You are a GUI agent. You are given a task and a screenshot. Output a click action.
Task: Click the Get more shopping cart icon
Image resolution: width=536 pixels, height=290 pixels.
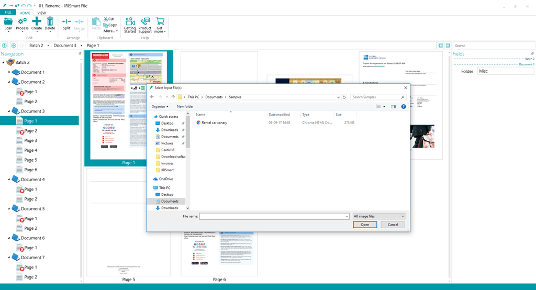click(x=160, y=22)
